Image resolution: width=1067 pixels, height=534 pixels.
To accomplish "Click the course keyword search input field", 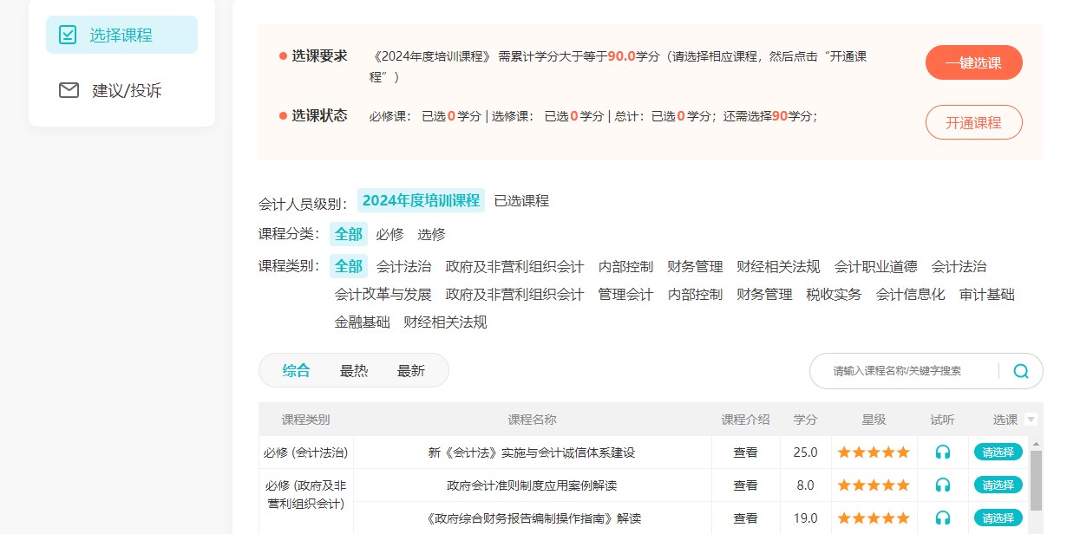I will [x=902, y=370].
